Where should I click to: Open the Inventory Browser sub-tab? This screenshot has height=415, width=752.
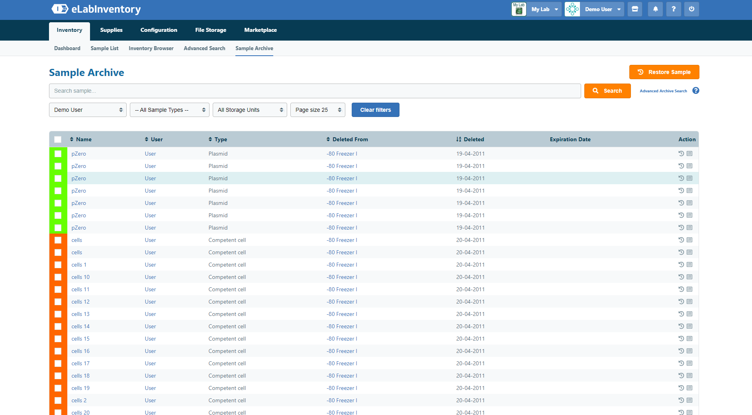pos(151,48)
